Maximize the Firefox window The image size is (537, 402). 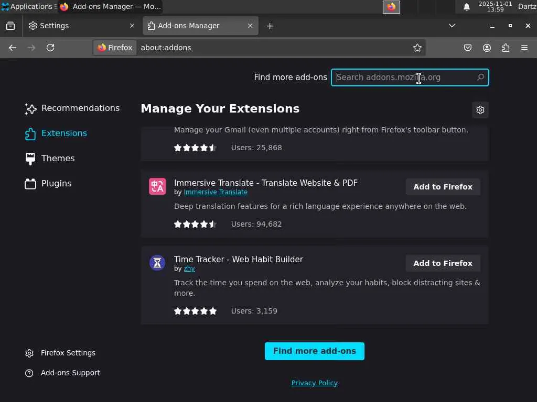510,26
